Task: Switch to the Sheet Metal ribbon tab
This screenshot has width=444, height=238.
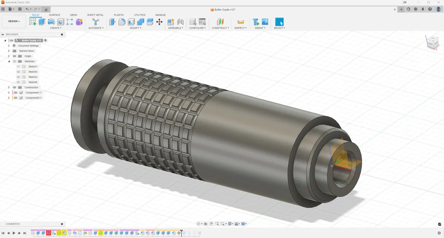Action: coord(95,15)
